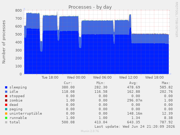Click idle current value 118.08
Viewport: 180px width, 135px height.
click(x=68, y=92)
